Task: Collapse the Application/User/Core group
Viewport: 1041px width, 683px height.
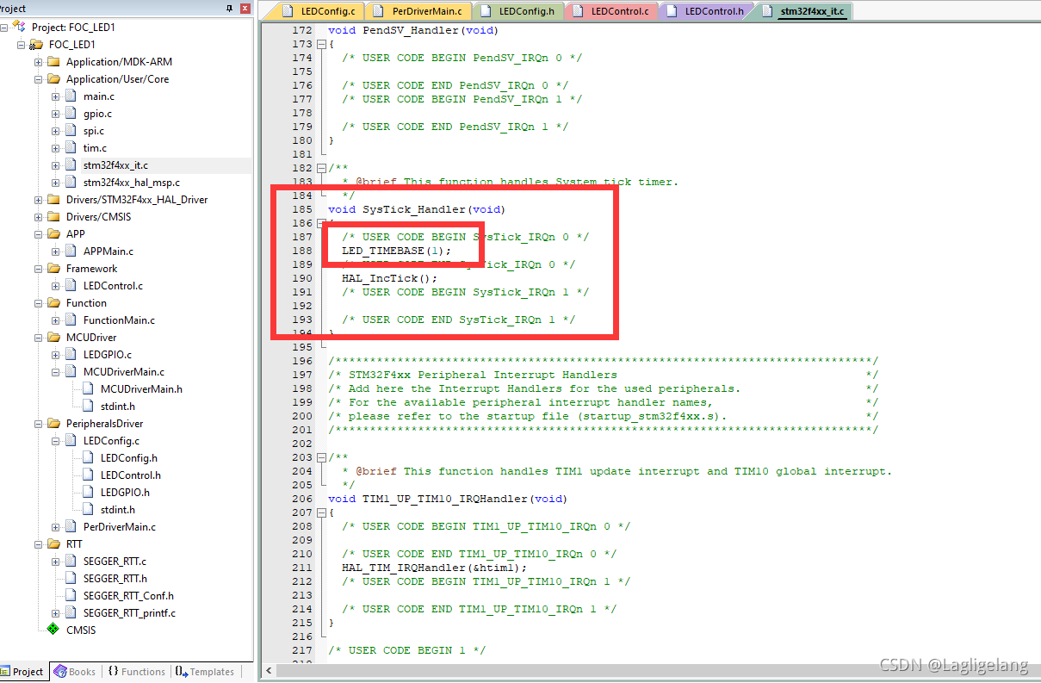Action: [38, 78]
